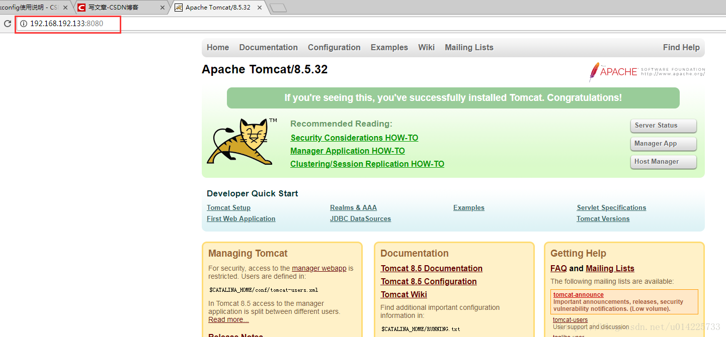This screenshot has width=726, height=337.
Task: Open Wiki in navigation bar
Action: coord(426,47)
